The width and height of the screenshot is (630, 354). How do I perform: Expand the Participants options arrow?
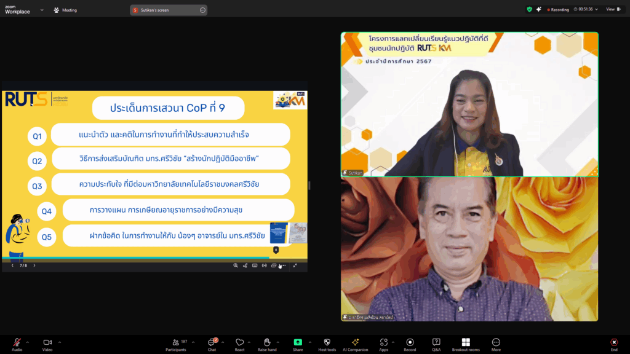tap(193, 342)
